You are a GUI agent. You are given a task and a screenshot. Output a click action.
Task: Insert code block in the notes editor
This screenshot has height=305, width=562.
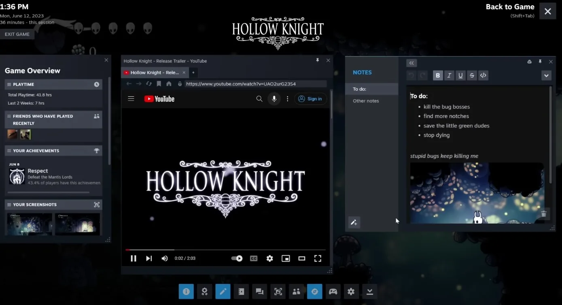click(483, 75)
